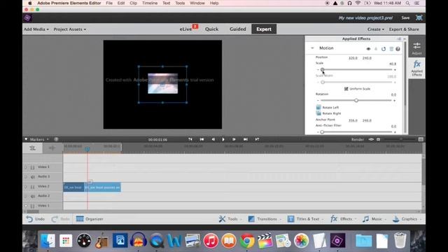Open iTunes in the Dock

[211, 241]
